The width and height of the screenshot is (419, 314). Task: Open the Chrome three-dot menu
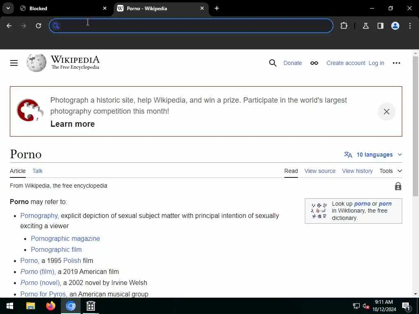pyautogui.click(x=410, y=26)
